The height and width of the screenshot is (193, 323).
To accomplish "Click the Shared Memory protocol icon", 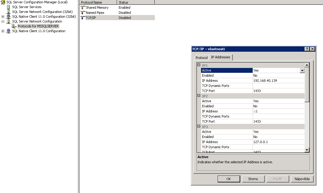I will 83,8.
